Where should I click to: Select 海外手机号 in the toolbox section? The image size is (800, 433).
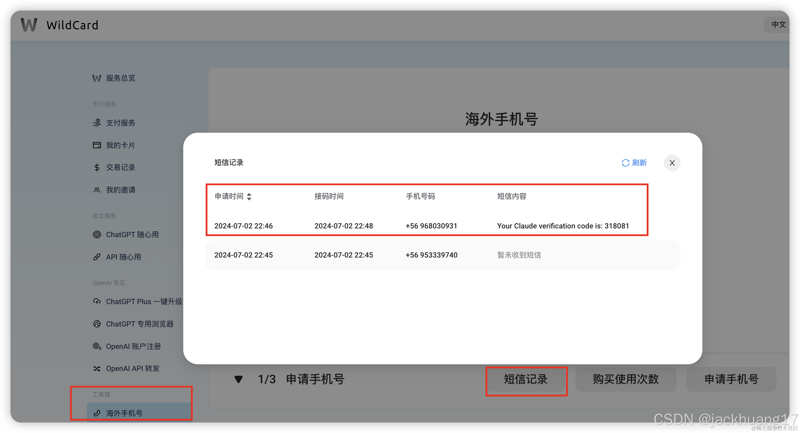(x=124, y=413)
